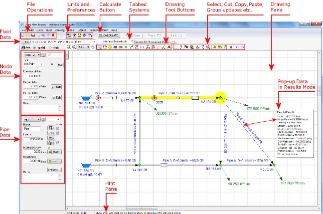Open the pipe line style dropdown
Screen dimensions: 323x214
click(54, 119)
